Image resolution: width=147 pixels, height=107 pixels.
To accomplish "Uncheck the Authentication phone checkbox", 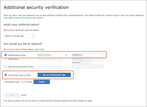I will tap(6, 55).
